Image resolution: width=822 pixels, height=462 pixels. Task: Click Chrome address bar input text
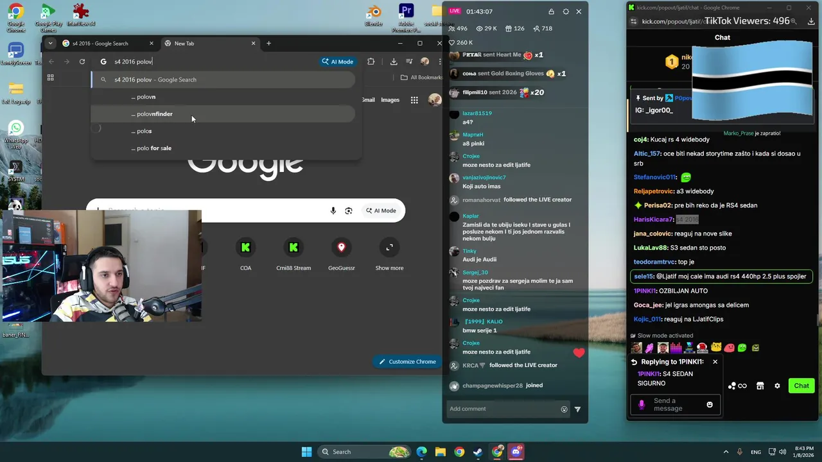coord(133,62)
